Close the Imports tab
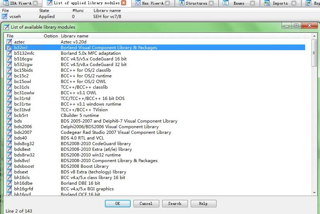Screen dimensions: 320x214 tap(294, 3)
